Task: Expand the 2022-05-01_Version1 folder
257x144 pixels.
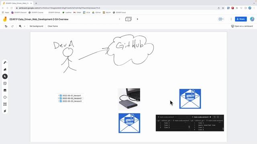Action: 59,96
